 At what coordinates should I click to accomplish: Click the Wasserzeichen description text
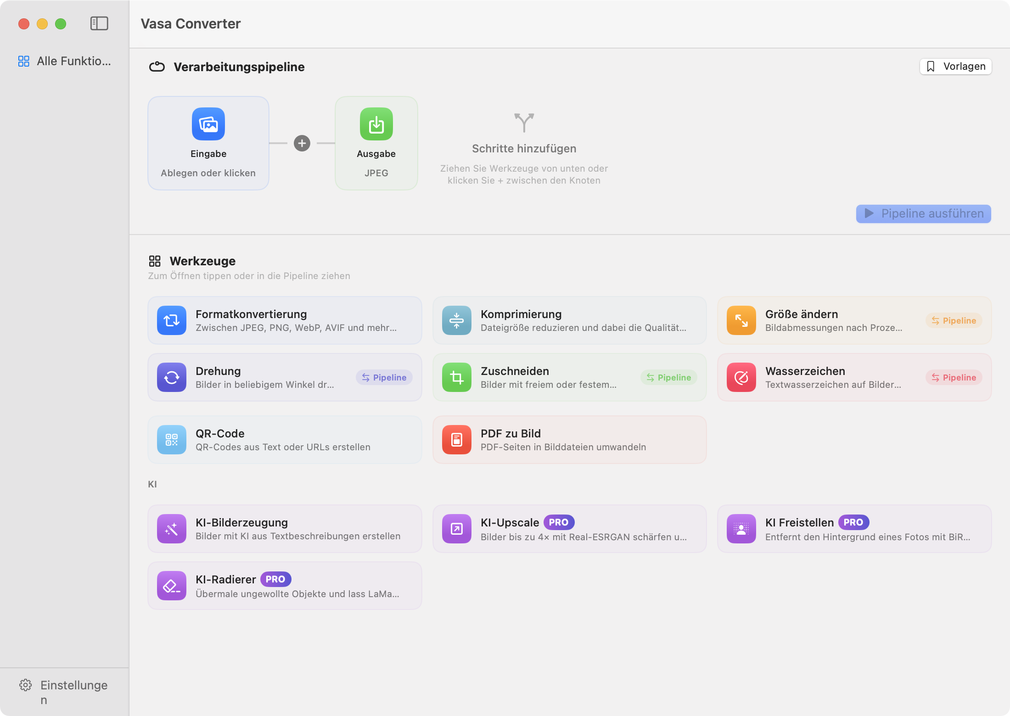[833, 385]
